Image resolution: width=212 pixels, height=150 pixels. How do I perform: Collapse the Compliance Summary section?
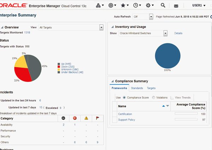click(112, 81)
